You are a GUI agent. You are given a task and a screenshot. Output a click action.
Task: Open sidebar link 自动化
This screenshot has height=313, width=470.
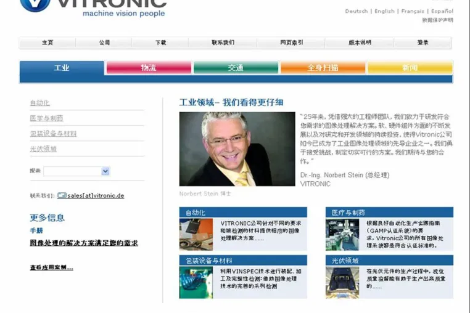pos(40,103)
